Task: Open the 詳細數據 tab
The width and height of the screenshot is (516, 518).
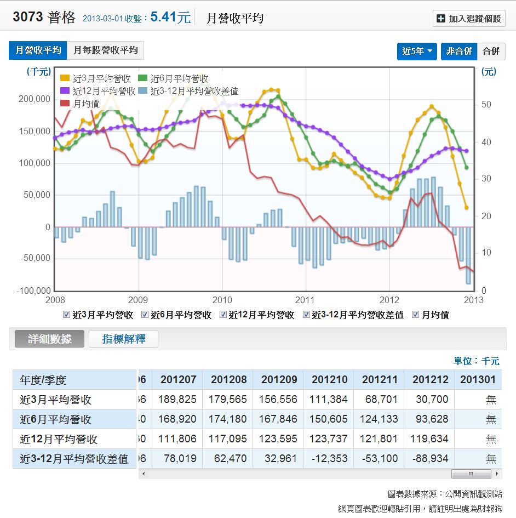Action: (x=49, y=339)
